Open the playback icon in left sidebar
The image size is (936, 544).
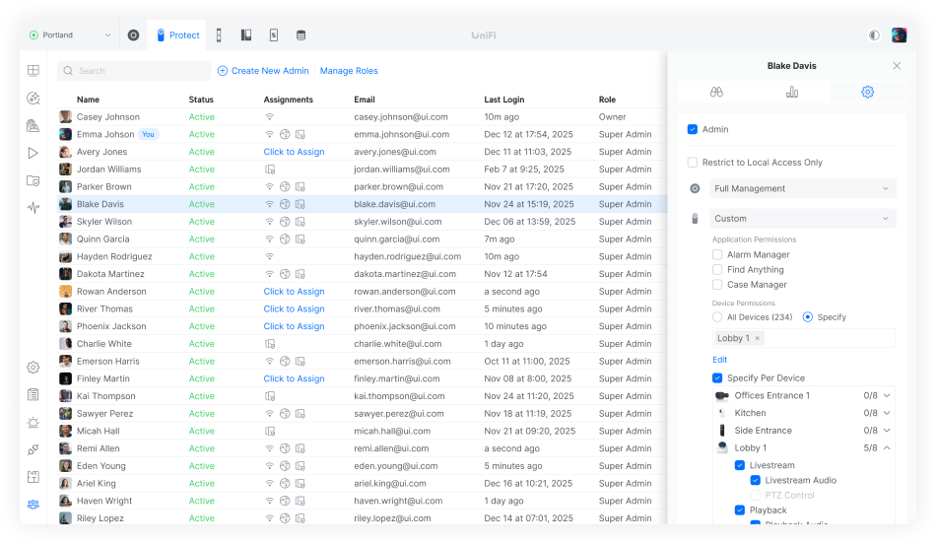33,153
